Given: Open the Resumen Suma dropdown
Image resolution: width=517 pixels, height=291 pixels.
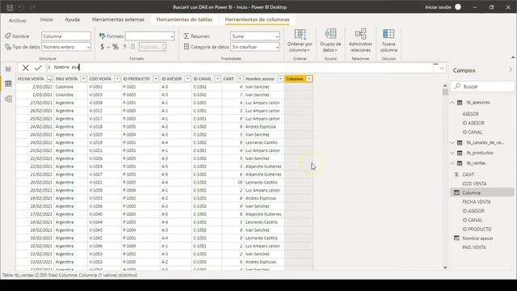Looking at the screenshot, I should [x=276, y=36].
